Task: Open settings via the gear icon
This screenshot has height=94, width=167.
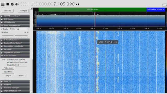Action: pos(12,4)
